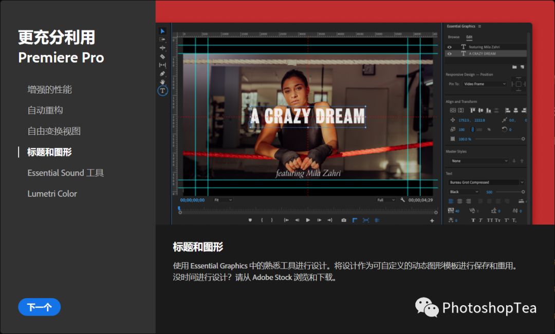
Task: Click the 00;00;00;00 current timecode
Action: (x=192, y=200)
